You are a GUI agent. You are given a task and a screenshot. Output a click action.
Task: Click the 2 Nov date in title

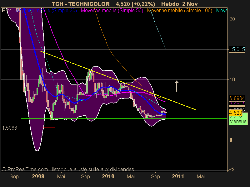[x=190, y=4]
